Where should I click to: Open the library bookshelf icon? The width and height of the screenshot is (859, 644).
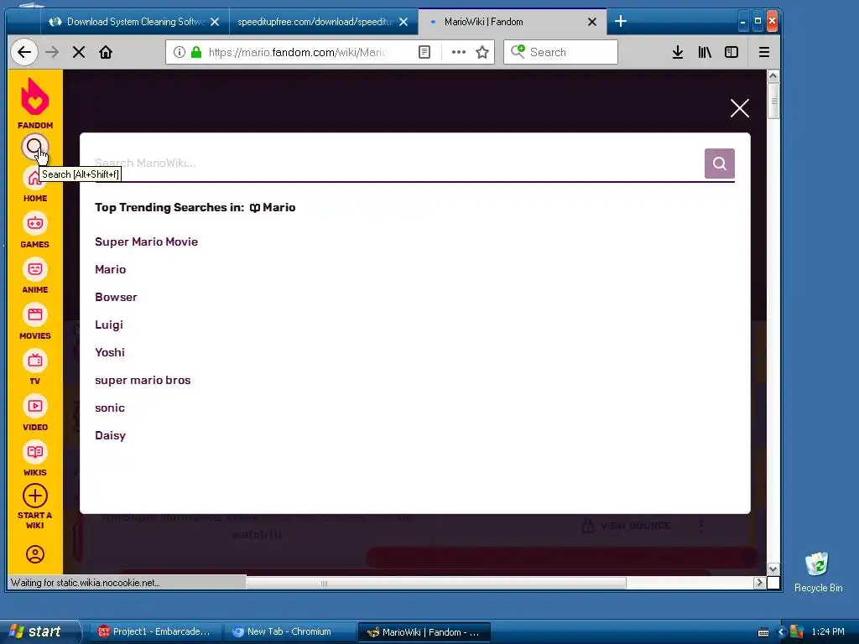705,52
